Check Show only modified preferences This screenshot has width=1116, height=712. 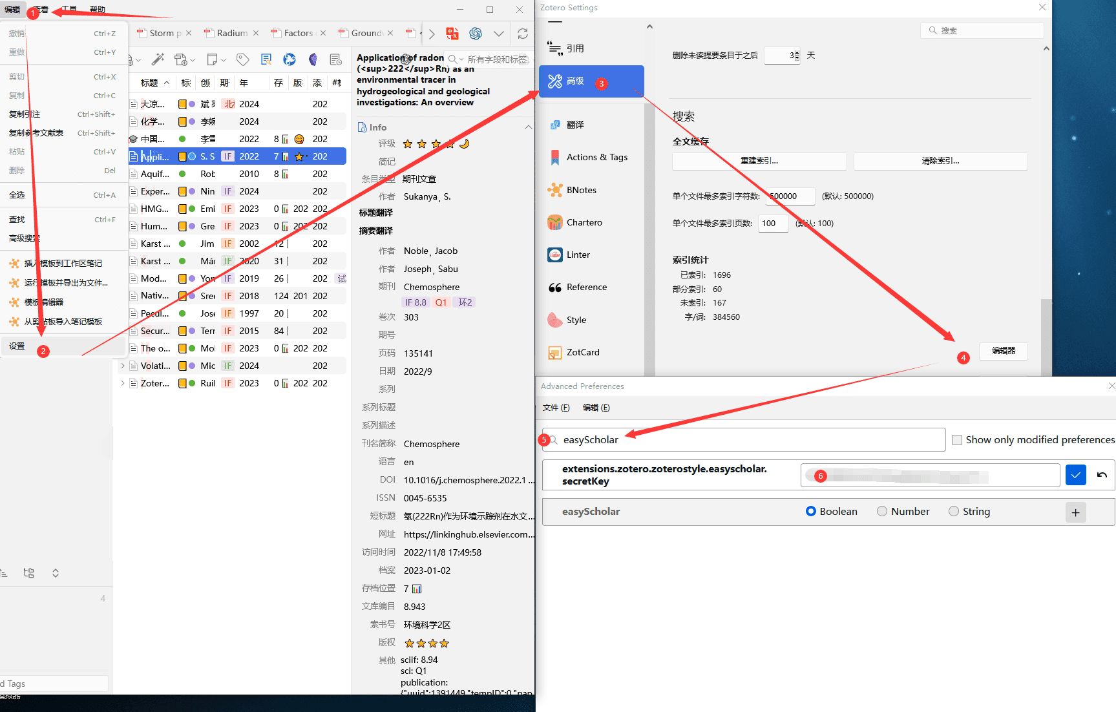pos(957,440)
